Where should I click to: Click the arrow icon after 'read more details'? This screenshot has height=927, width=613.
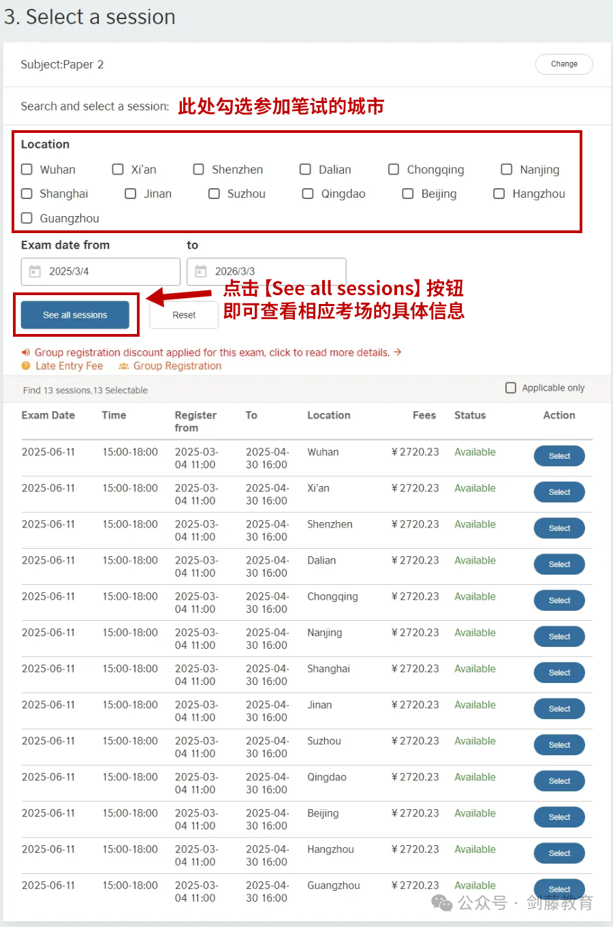point(397,352)
